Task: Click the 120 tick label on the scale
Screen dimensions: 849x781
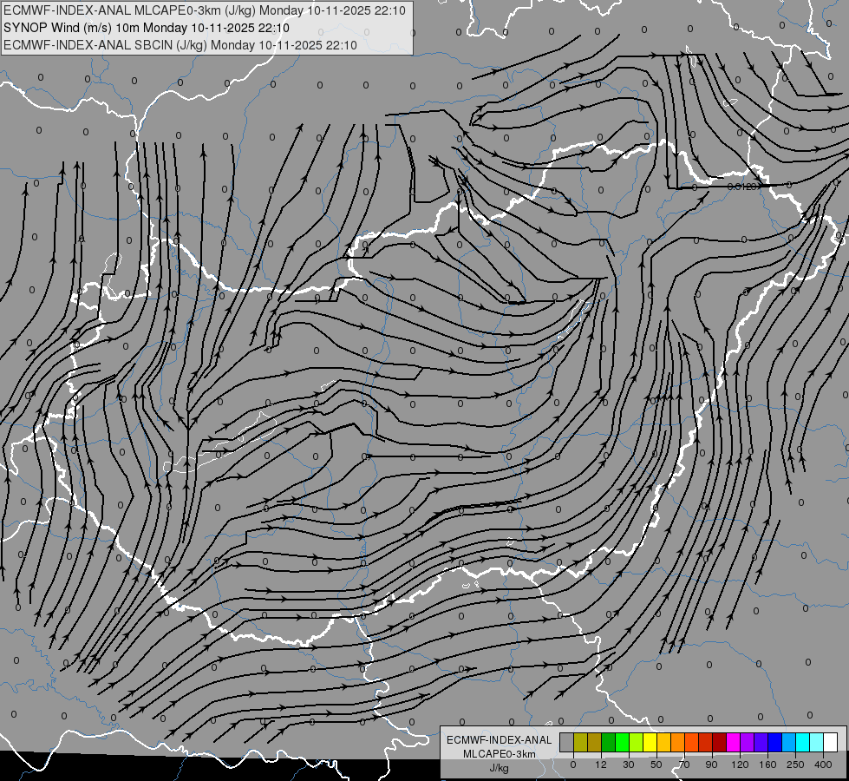Action: 740,765
